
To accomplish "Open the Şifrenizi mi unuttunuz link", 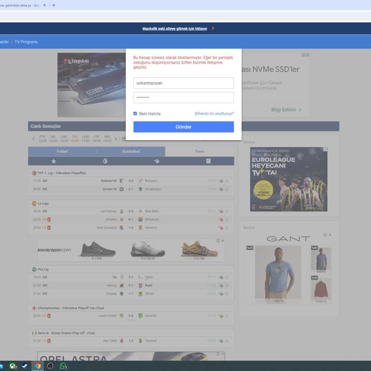I will pos(214,114).
